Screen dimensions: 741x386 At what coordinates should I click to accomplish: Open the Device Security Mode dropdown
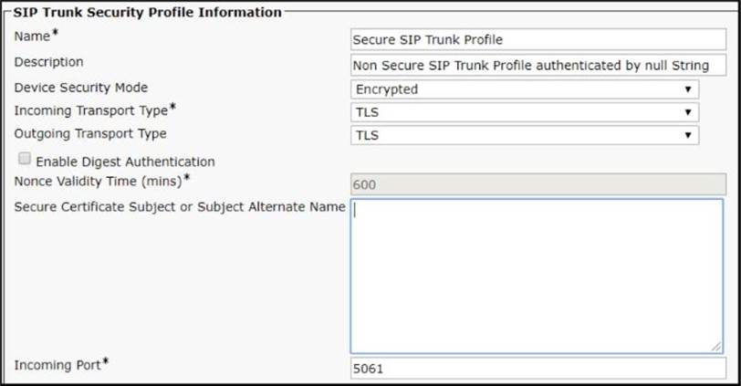point(525,89)
